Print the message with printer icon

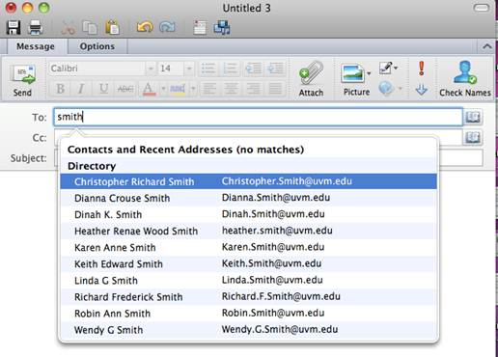pos(36,27)
